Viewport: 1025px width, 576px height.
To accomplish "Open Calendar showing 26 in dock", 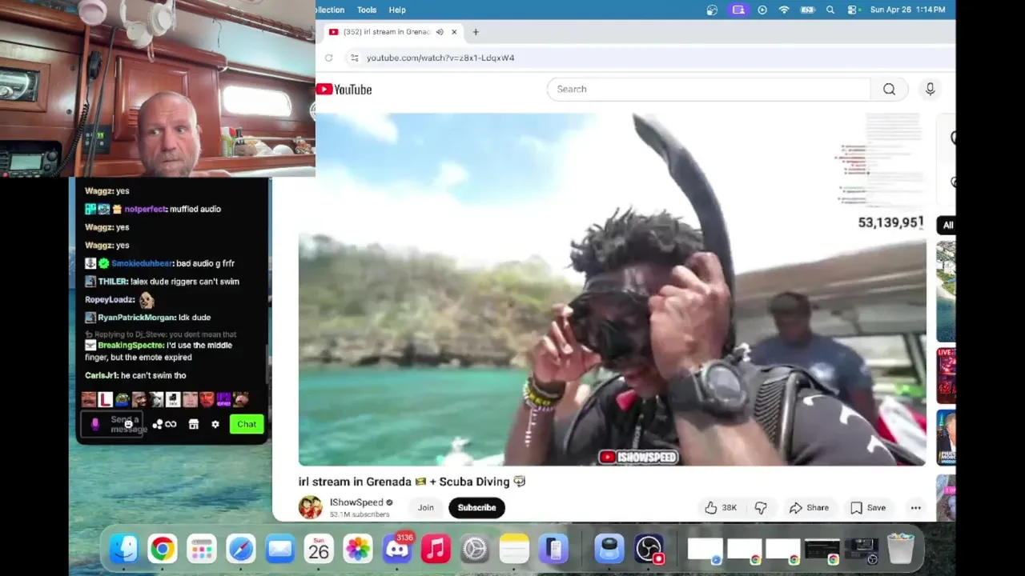I will coord(319,549).
